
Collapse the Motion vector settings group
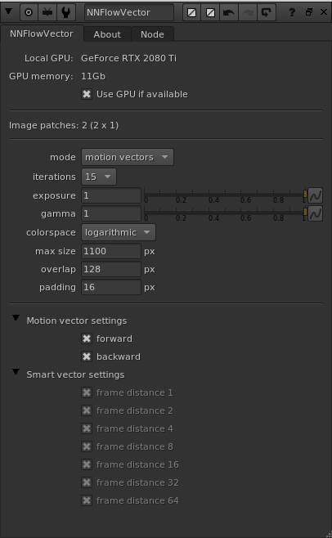[16, 318]
